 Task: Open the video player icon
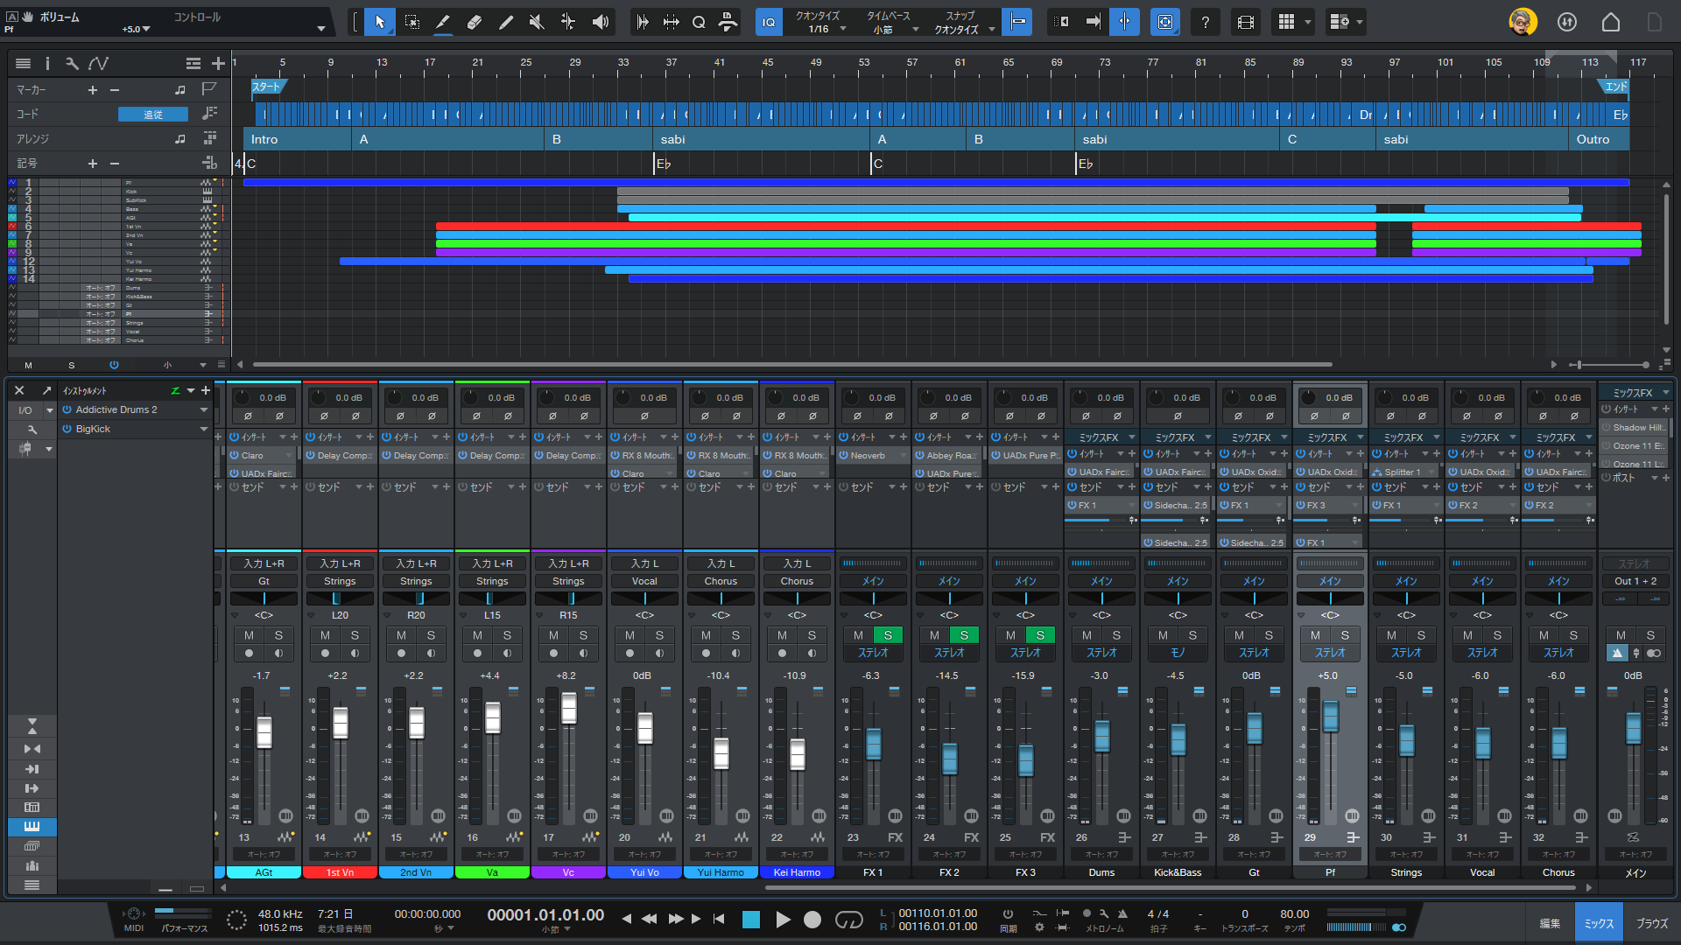(1245, 22)
